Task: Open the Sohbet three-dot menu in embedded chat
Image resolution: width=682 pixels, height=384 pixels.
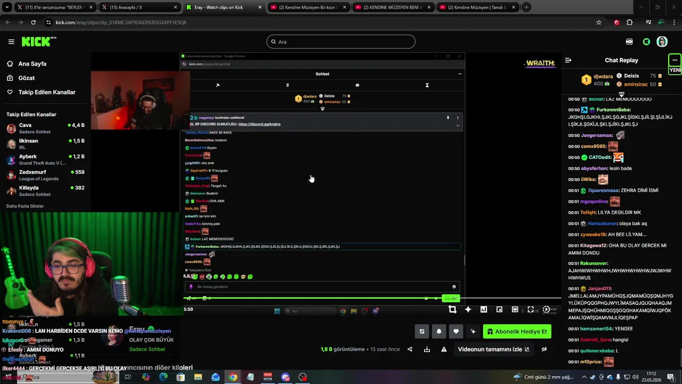Action: point(460,74)
